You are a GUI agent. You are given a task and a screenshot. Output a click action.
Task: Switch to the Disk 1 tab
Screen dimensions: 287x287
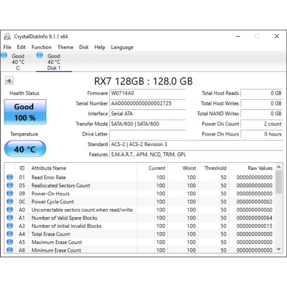[54, 61]
